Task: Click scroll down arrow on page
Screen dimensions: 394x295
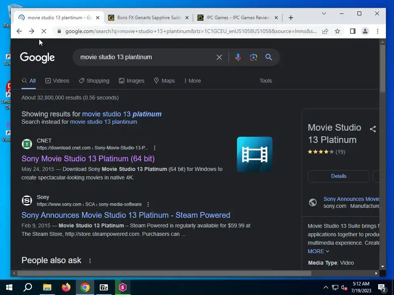Action: pos(382,267)
